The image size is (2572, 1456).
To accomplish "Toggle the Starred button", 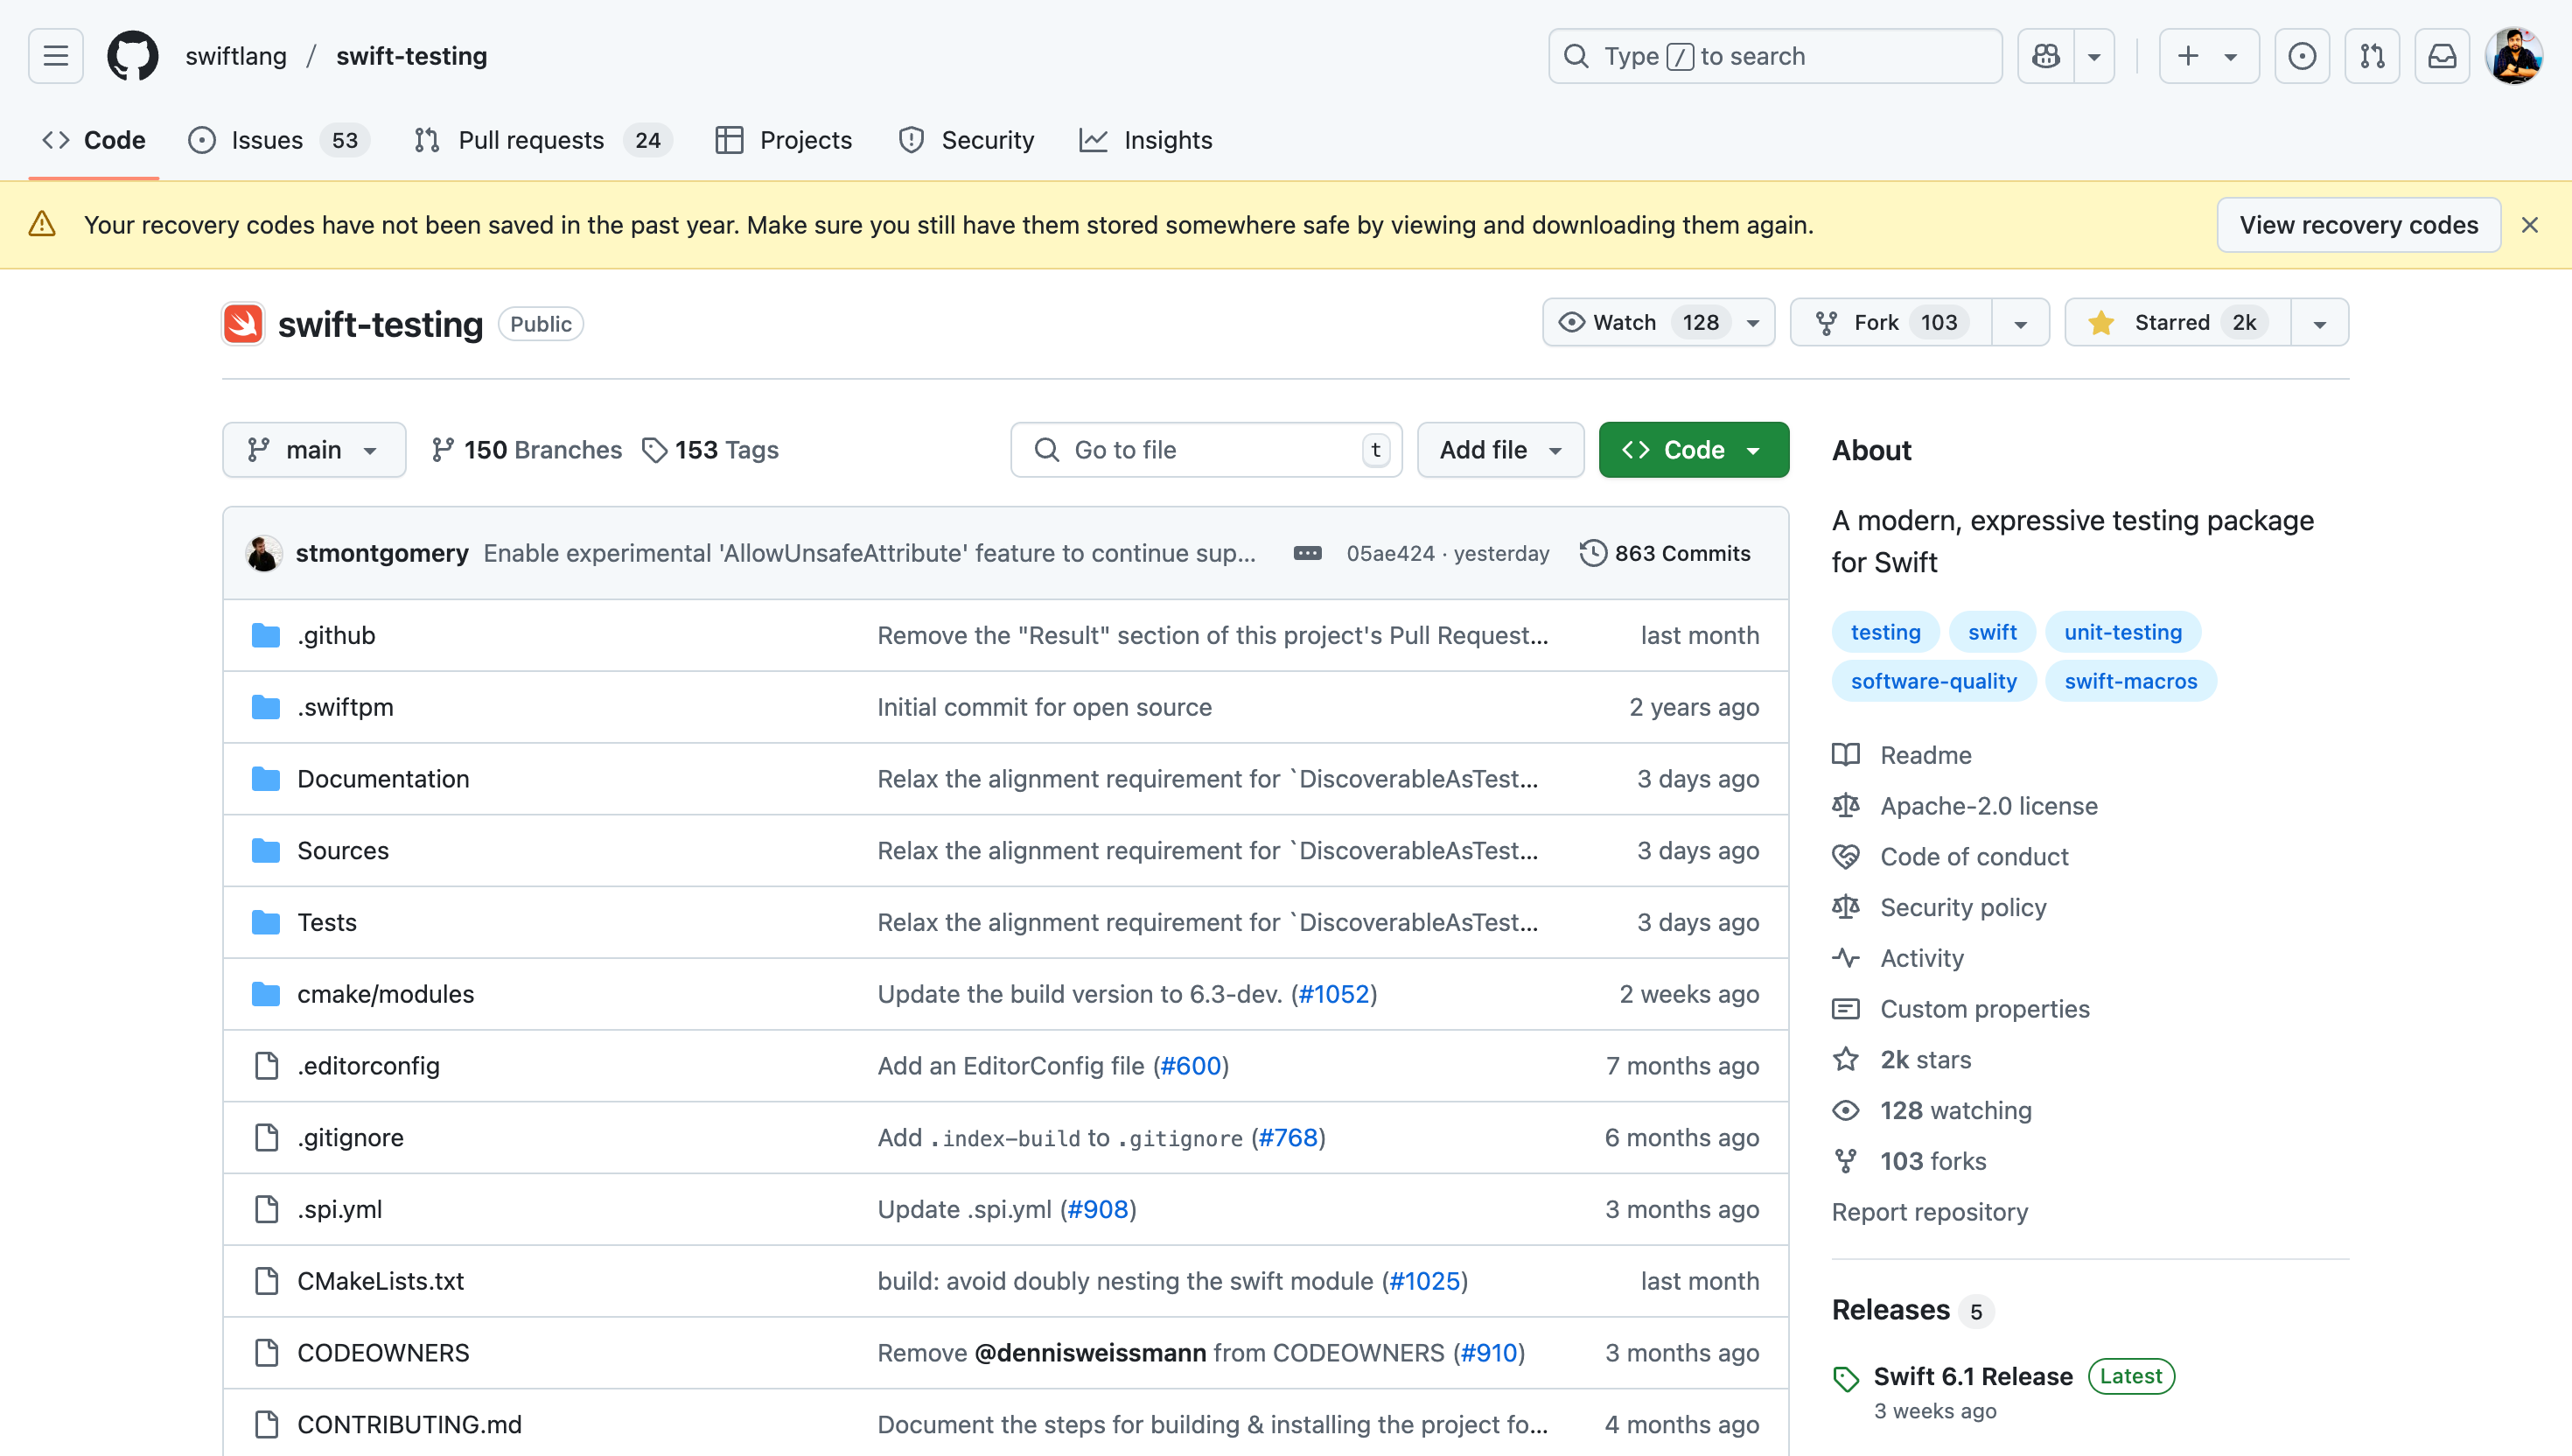I will point(2177,322).
